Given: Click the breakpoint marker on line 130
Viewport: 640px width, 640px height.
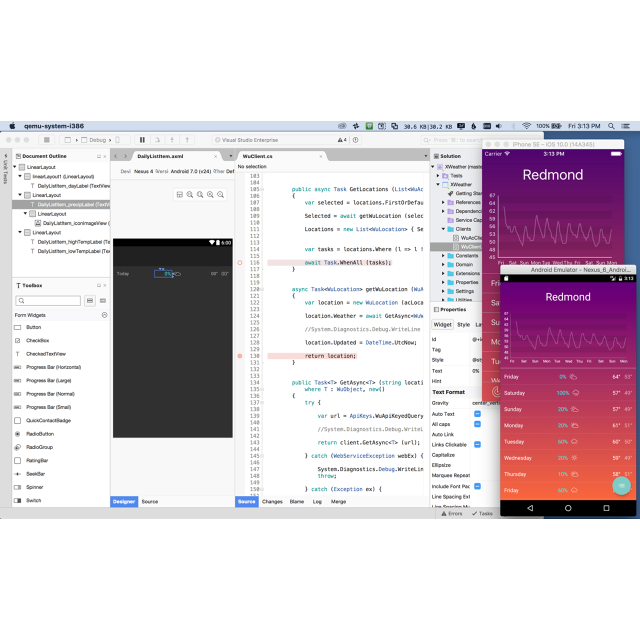Looking at the screenshot, I should coord(240,356).
